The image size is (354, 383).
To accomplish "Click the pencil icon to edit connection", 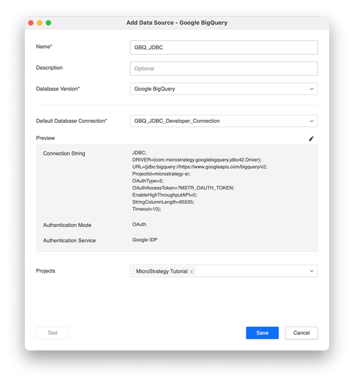I will (x=311, y=138).
